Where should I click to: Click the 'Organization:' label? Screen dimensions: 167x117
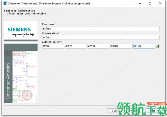[50, 33]
